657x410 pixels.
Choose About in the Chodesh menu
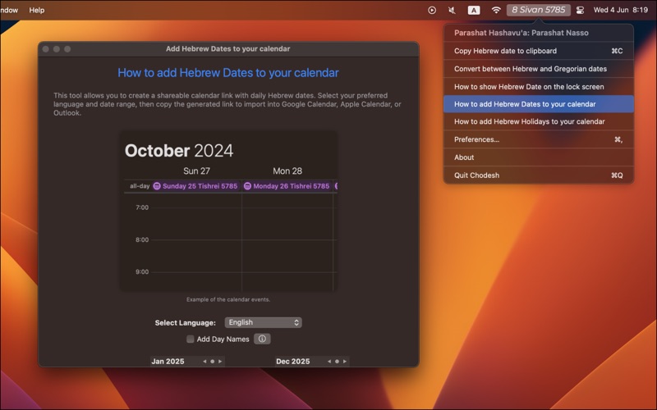coord(539,157)
